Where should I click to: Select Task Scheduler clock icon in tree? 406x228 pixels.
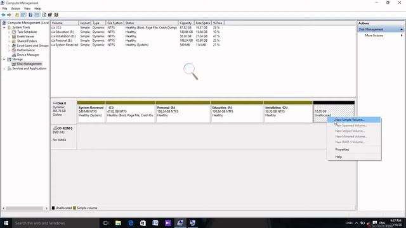[14, 32]
